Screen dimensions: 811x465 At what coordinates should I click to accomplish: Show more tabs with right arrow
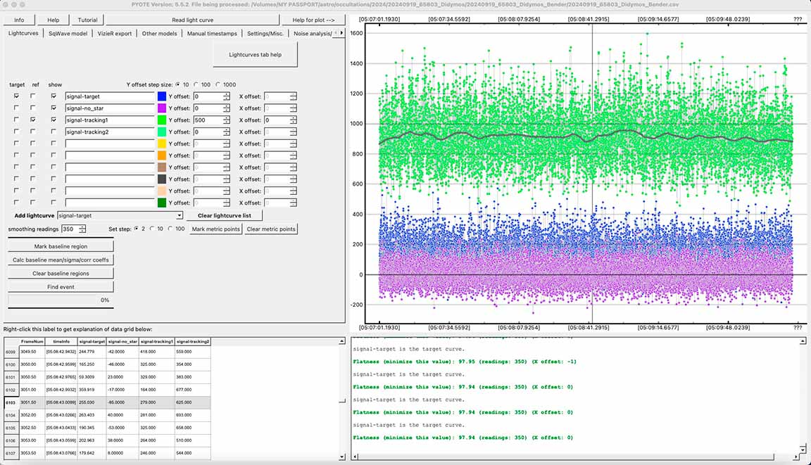point(341,33)
